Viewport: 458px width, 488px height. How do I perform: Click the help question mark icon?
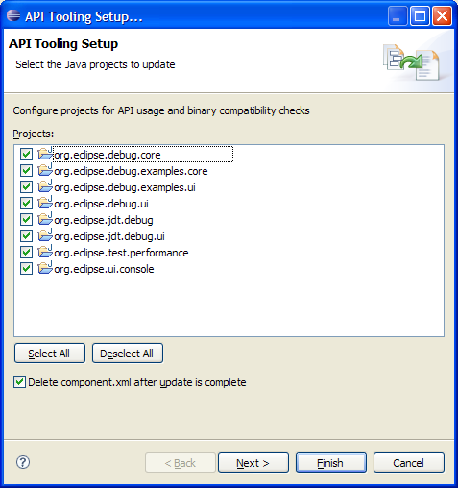pyautogui.click(x=23, y=462)
